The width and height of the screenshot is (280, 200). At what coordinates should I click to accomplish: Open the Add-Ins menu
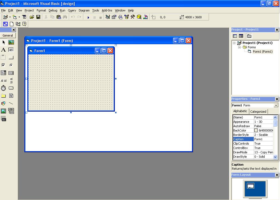coord(107,10)
